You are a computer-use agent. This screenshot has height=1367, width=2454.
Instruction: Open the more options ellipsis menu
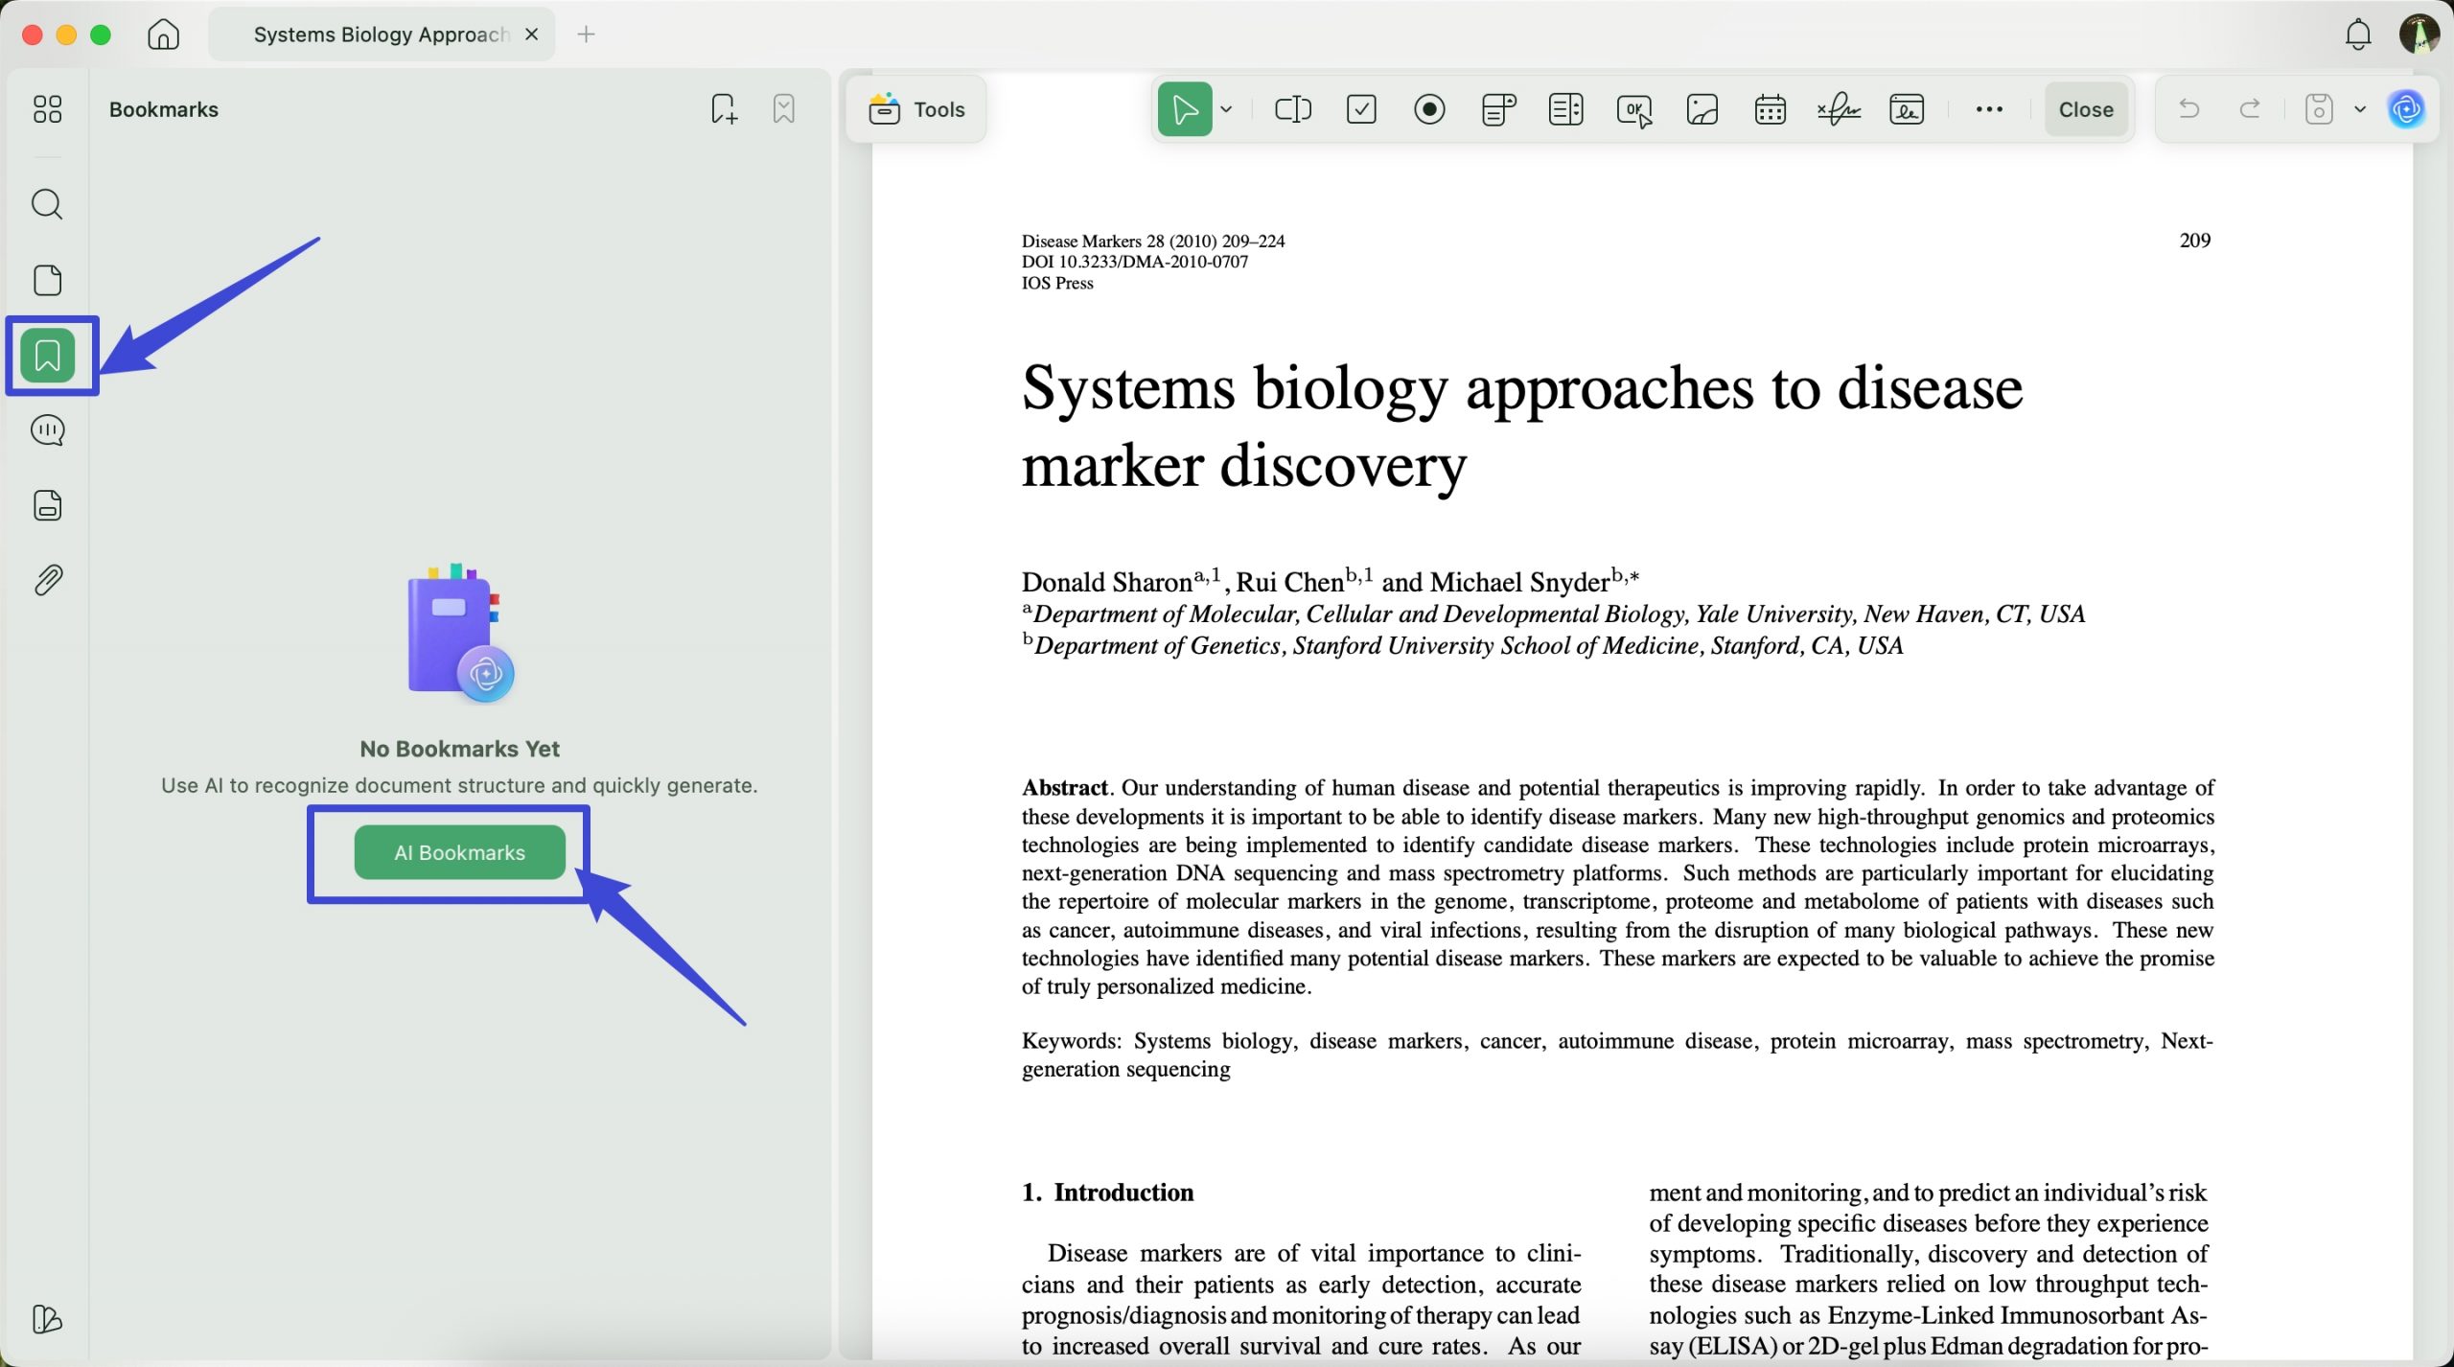(x=1989, y=109)
